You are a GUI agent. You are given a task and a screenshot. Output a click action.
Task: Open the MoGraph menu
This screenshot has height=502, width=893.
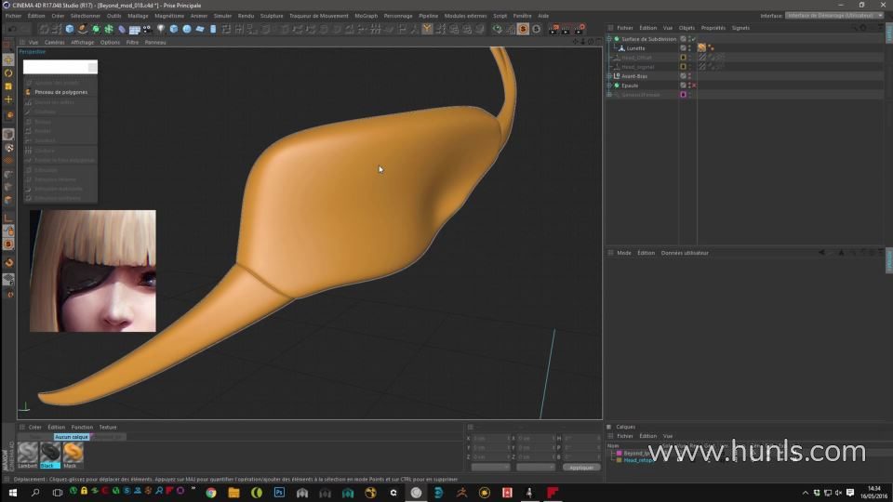click(366, 16)
